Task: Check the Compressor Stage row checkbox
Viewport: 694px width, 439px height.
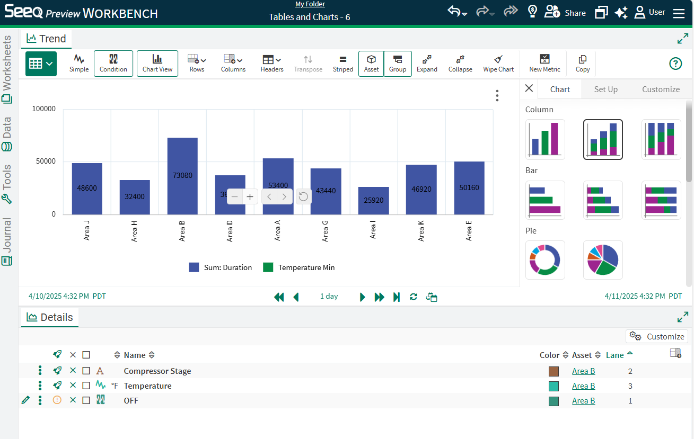Action: click(x=86, y=371)
